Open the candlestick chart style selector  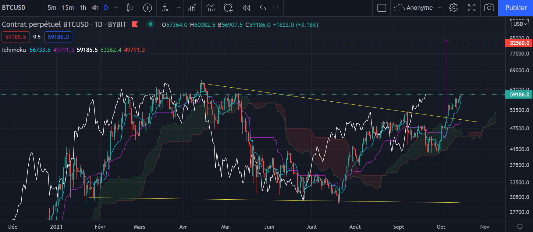[x=130, y=8]
